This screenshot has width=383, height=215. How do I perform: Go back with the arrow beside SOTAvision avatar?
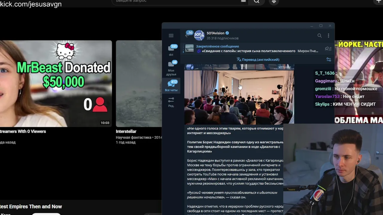(187, 36)
